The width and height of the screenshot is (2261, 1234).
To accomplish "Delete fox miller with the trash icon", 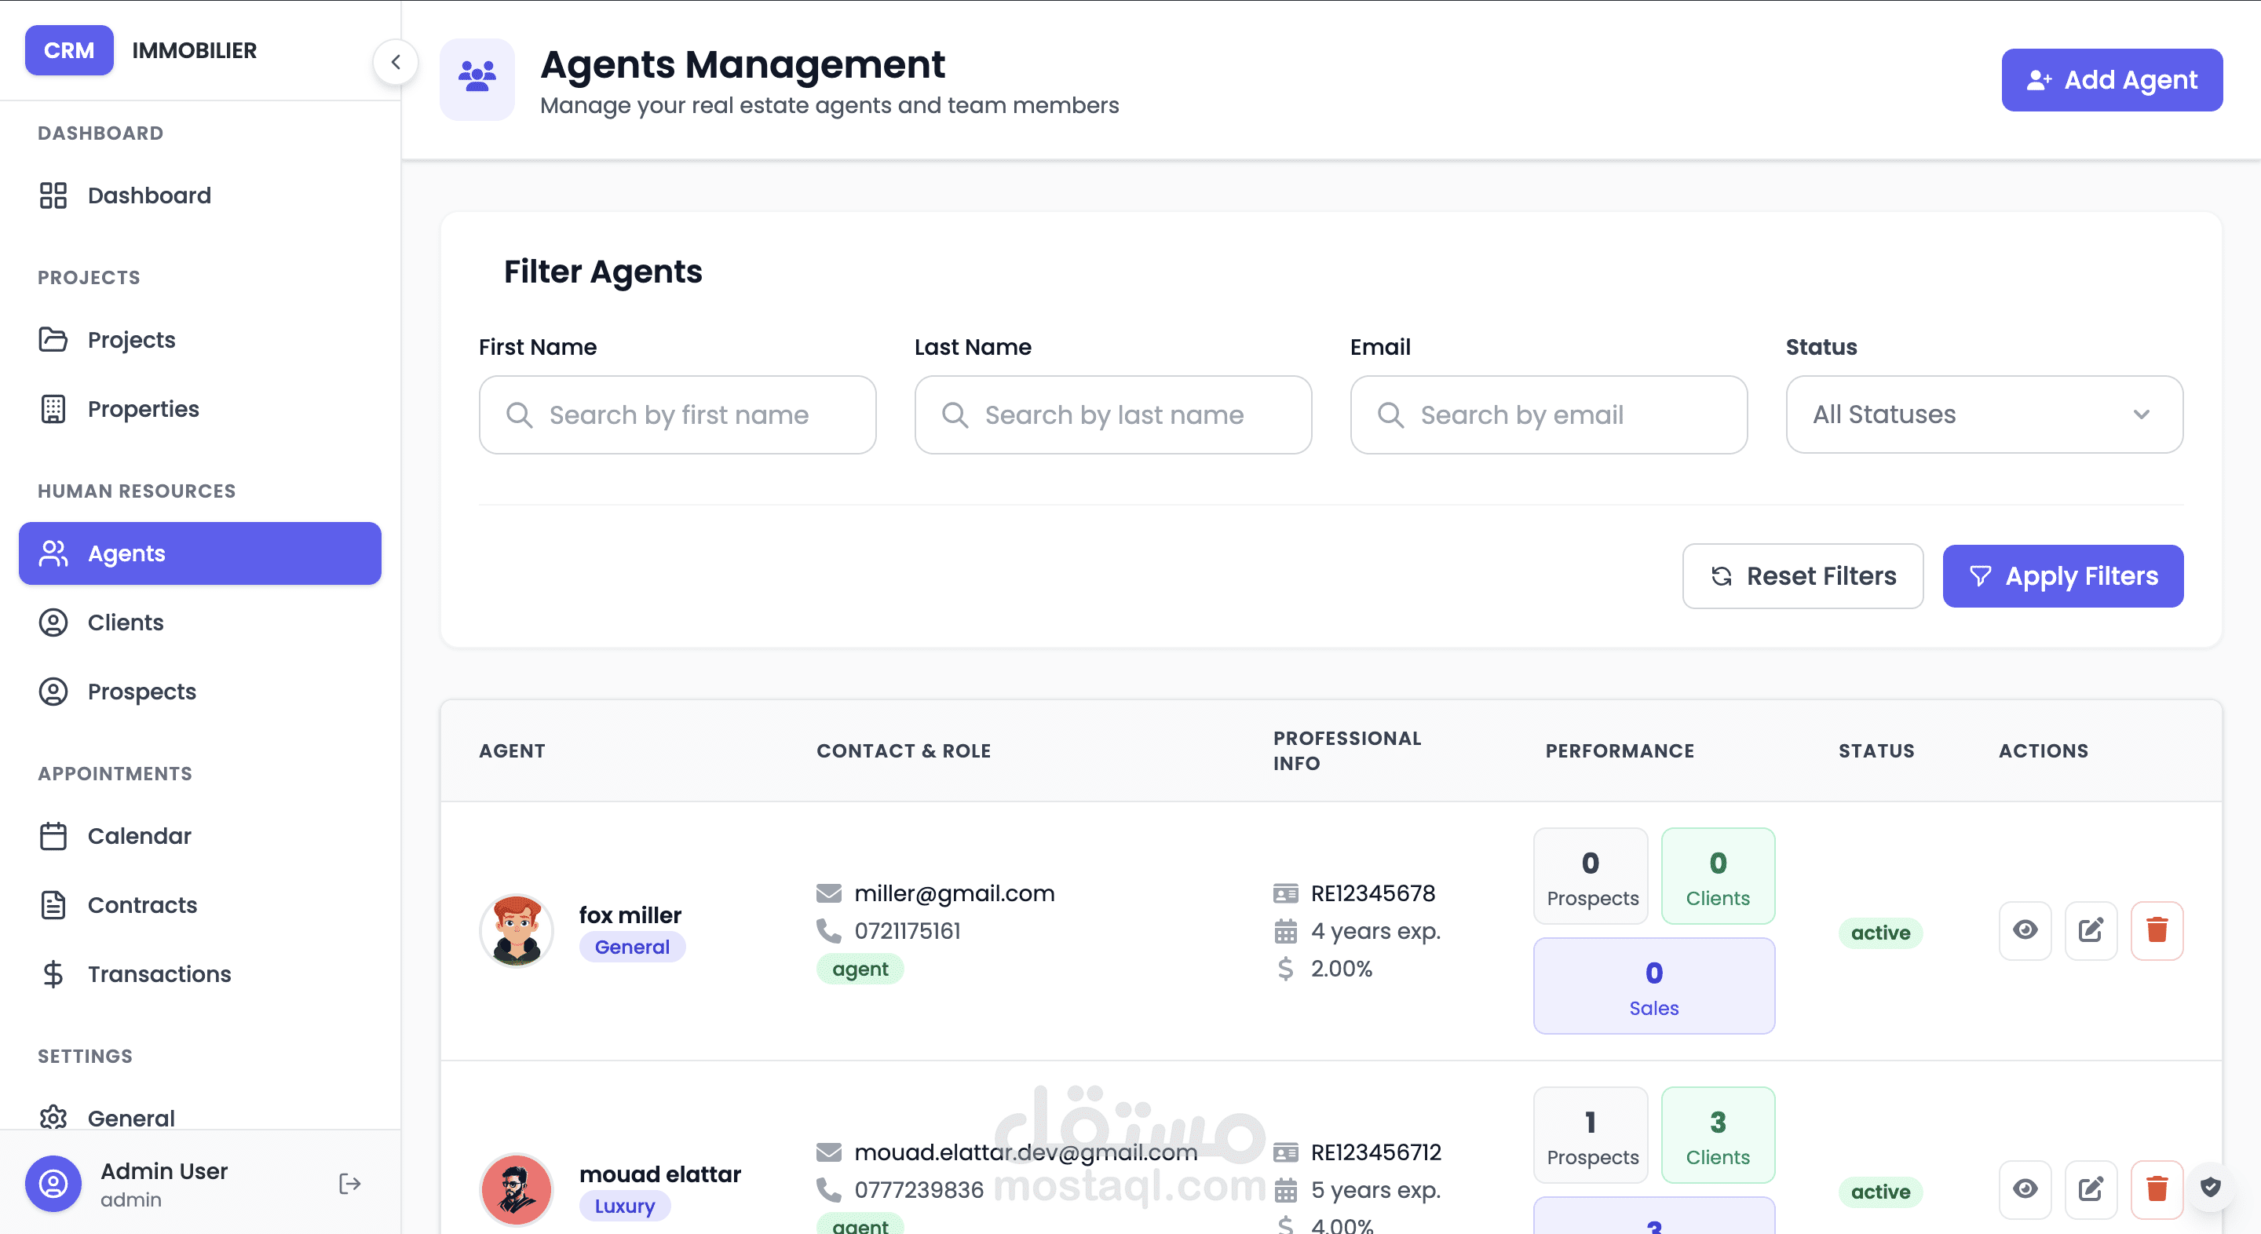I will 2157,930.
